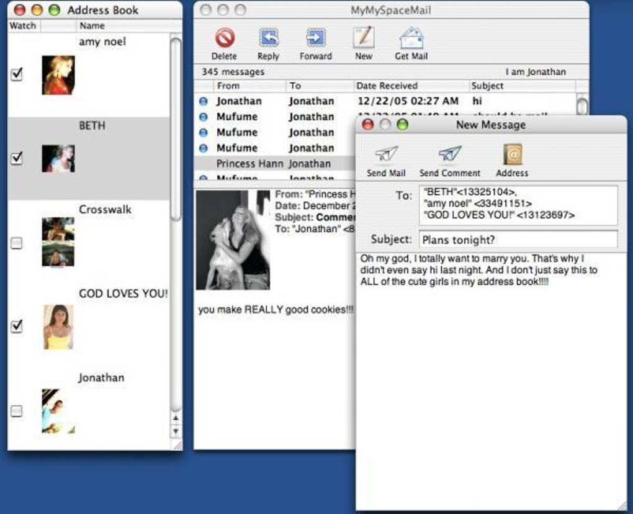Zoom the New Message window green button
This screenshot has height=514, width=633.
(x=403, y=124)
